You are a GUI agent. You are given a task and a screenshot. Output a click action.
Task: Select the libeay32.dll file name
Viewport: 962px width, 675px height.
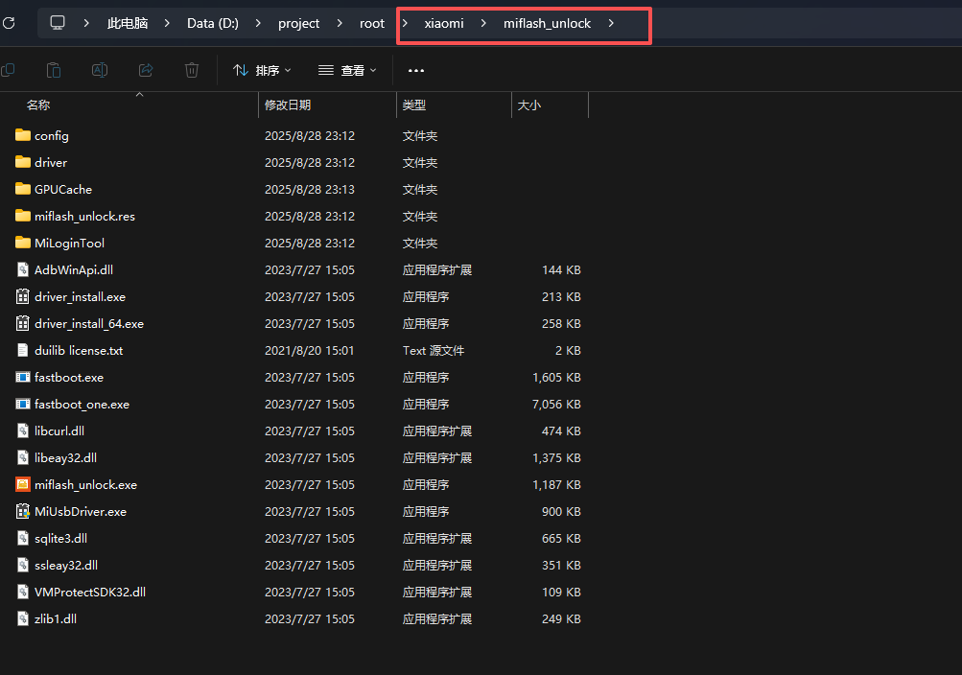(65, 458)
